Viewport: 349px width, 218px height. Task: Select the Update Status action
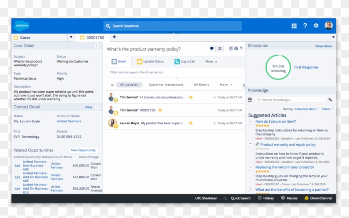tap(150, 61)
